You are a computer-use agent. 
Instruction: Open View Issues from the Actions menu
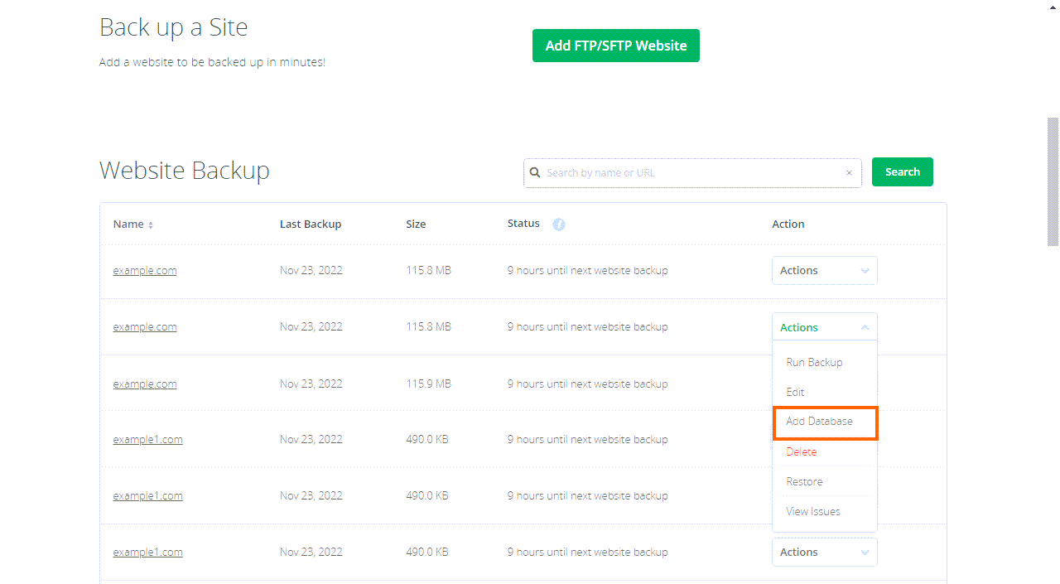[813, 511]
